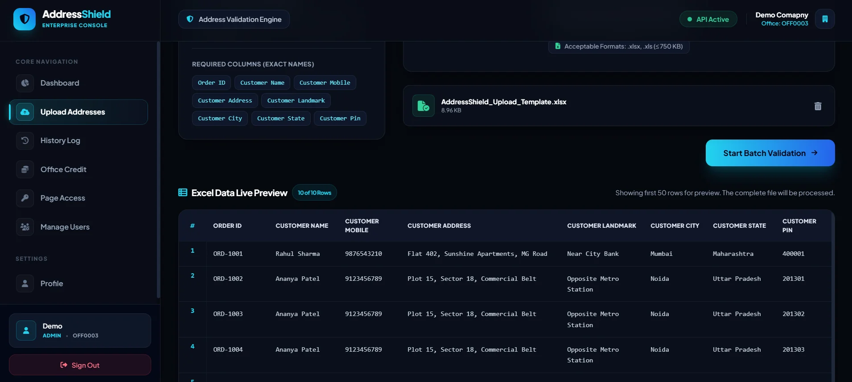This screenshot has width=852, height=382.
Task: Click the Page Access key icon
Action: point(25,198)
